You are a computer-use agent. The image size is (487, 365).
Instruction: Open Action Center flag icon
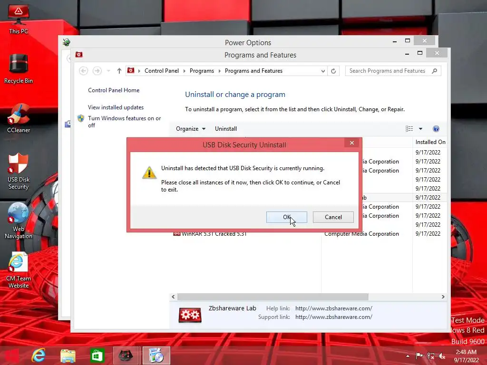coord(419,355)
